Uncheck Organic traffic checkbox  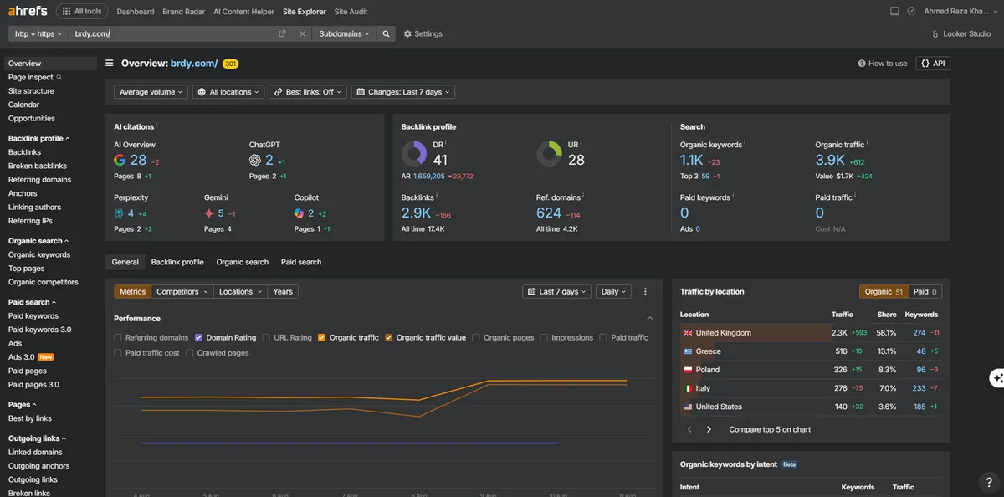pos(322,338)
